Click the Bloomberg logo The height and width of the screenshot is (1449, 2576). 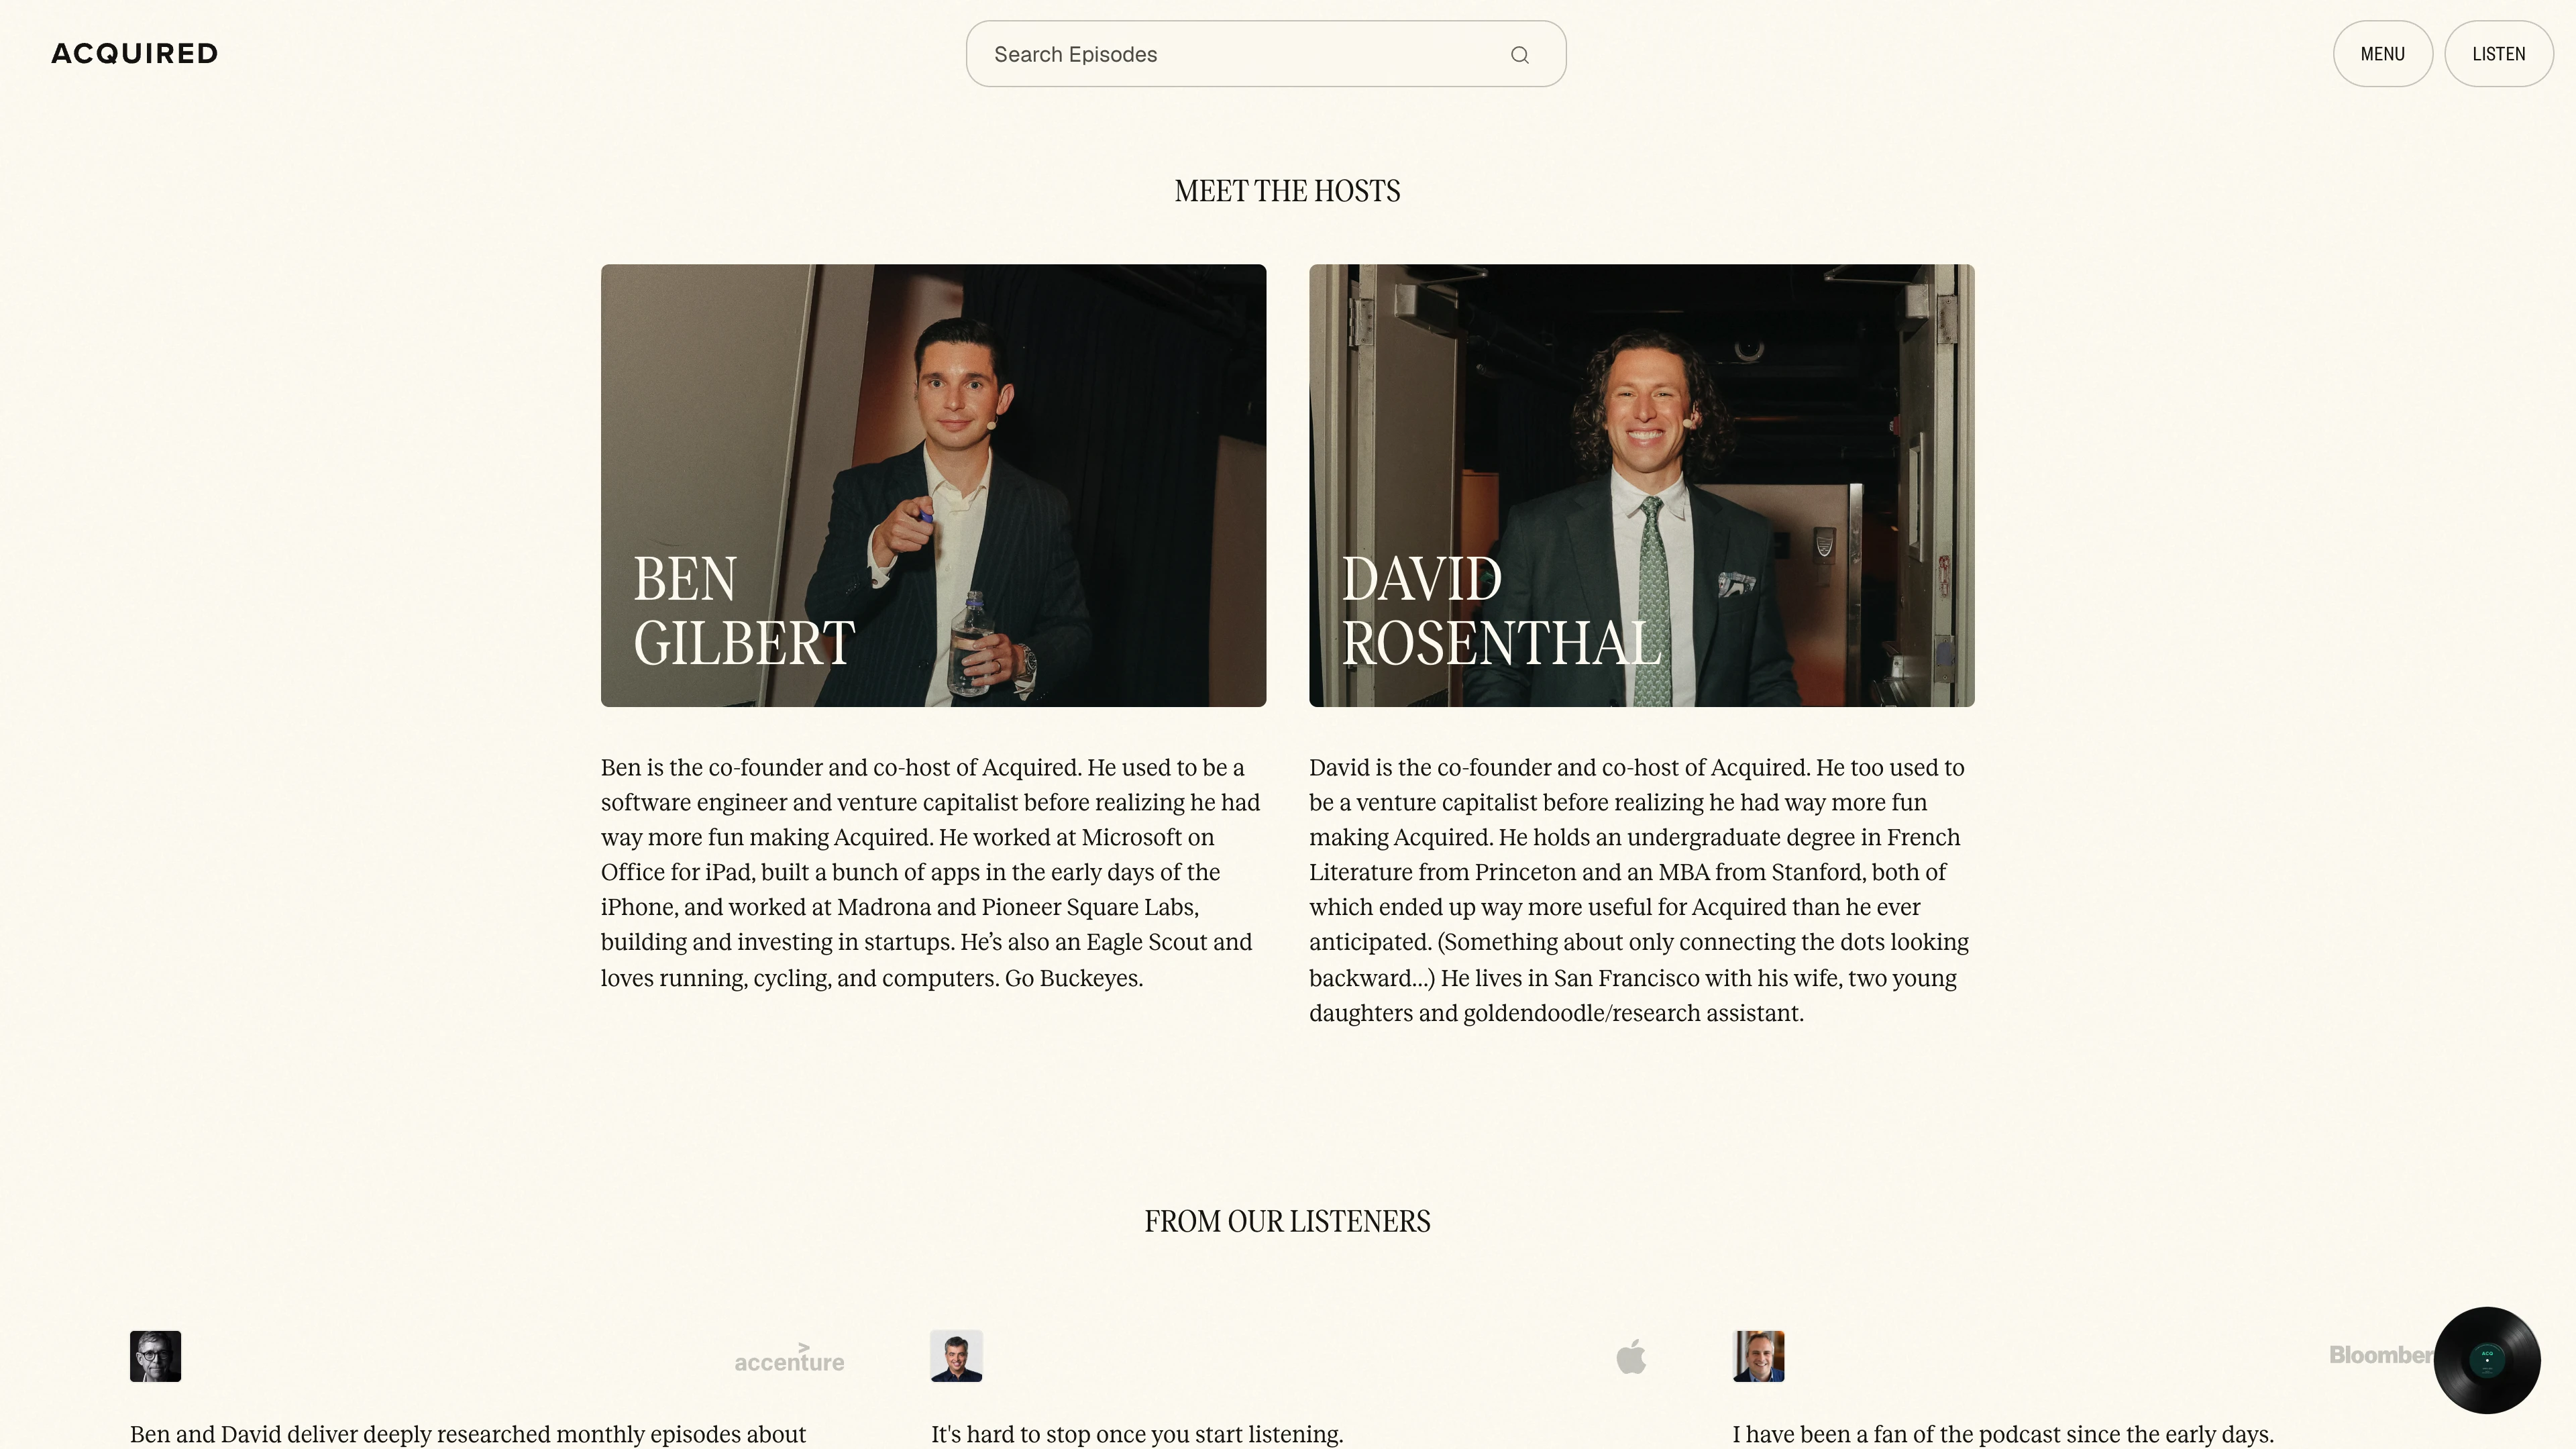click(2381, 1355)
